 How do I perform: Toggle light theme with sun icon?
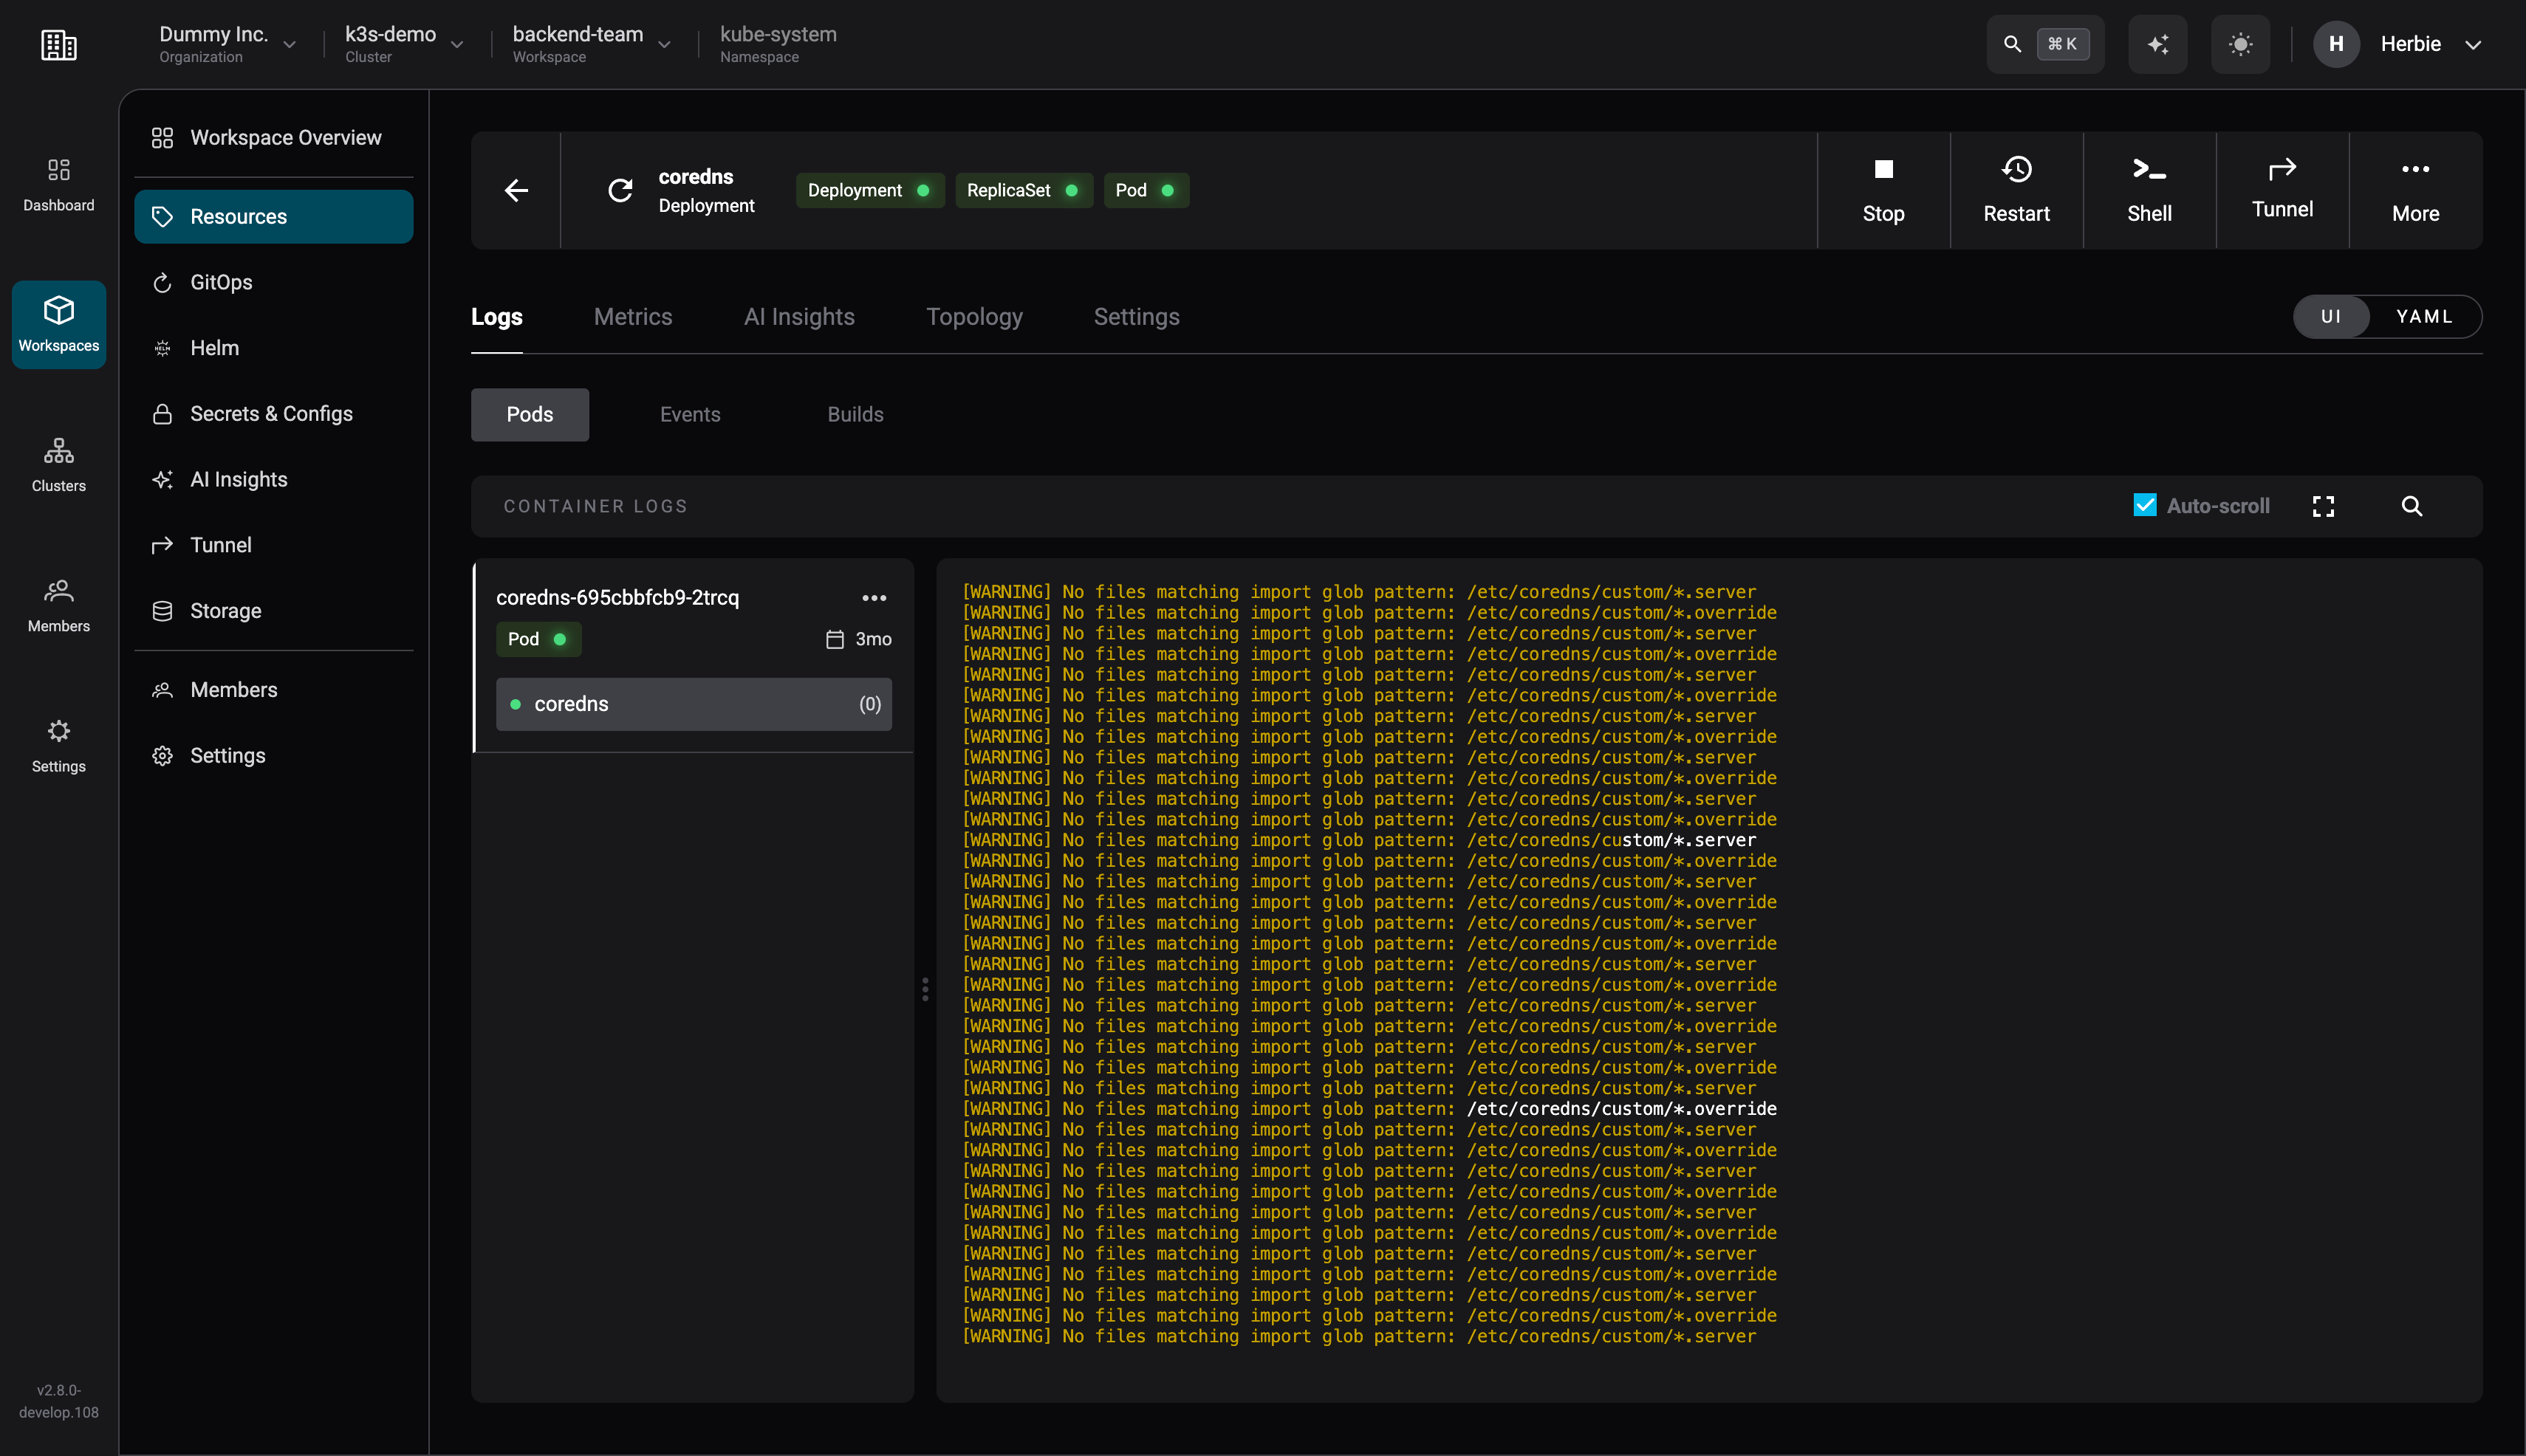click(x=2240, y=44)
